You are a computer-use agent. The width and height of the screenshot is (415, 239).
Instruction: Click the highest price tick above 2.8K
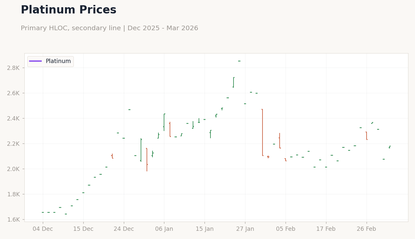(239, 61)
